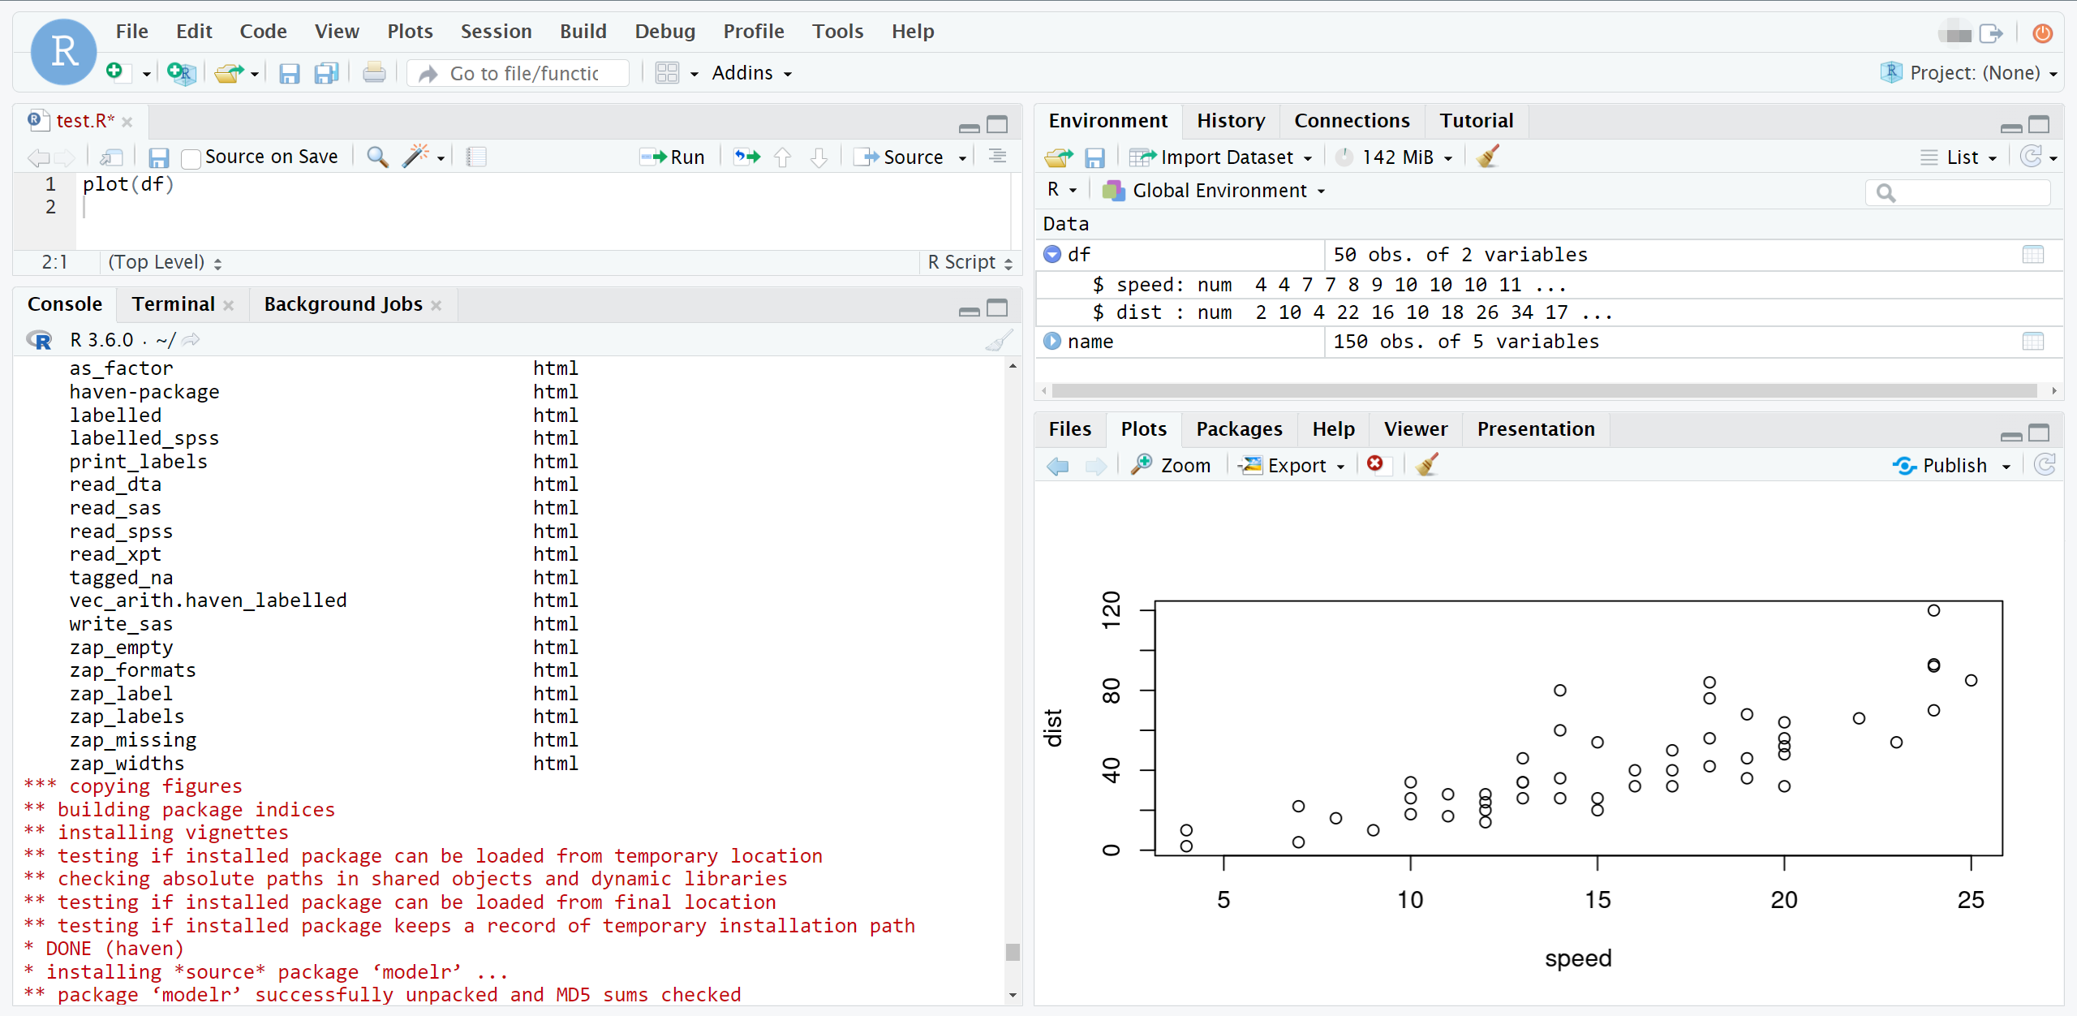Click the print file icon
Viewport: 2077px width, 1016px height.
[374, 73]
